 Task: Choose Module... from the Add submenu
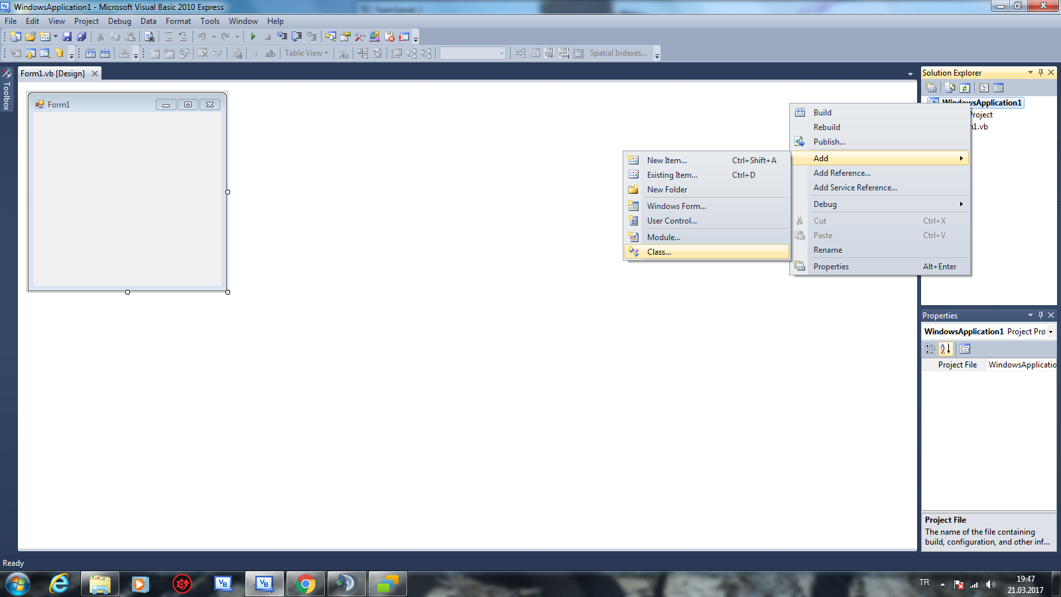coord(707,237)
